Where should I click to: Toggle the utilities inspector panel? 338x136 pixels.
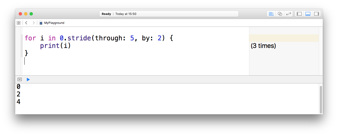316,14
